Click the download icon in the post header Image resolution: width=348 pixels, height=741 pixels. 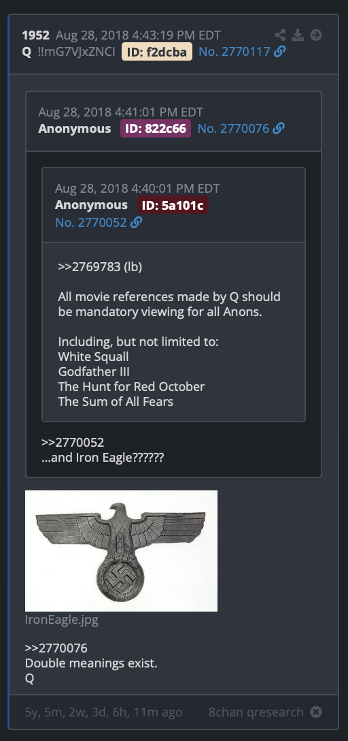pyautogui.click(x=298, y=35)
